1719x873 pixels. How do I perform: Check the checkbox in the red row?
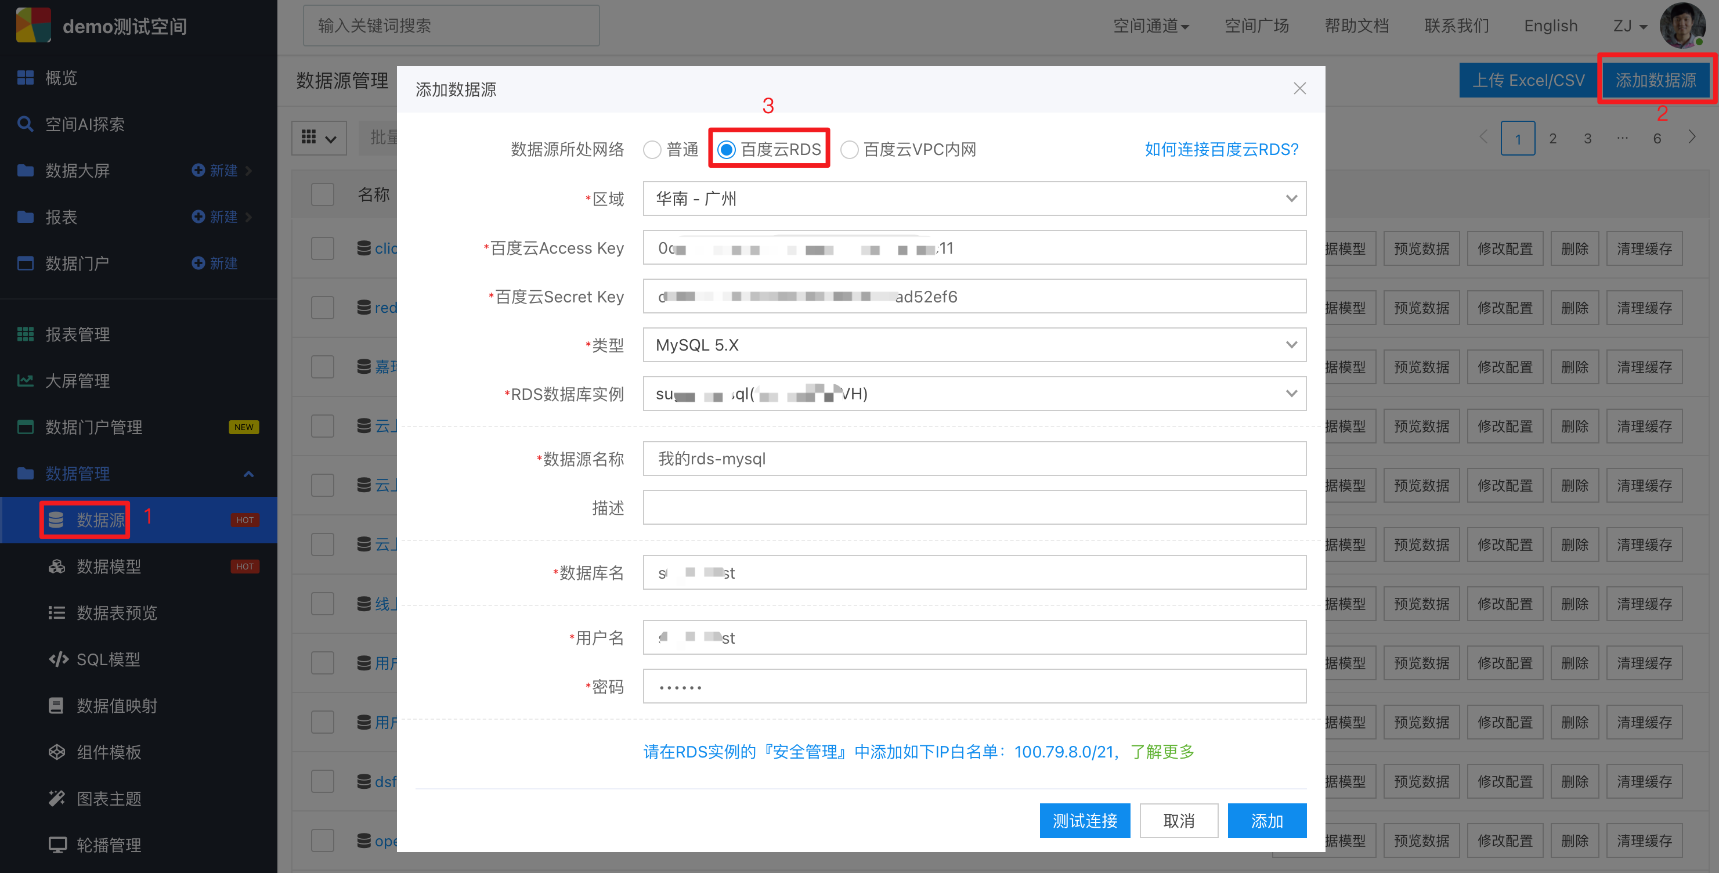click(x=323, y=308)
